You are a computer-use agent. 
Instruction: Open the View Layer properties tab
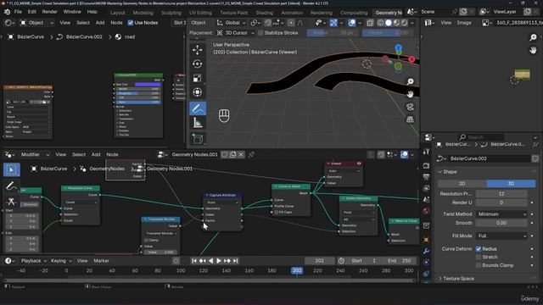tap(426, 188)
